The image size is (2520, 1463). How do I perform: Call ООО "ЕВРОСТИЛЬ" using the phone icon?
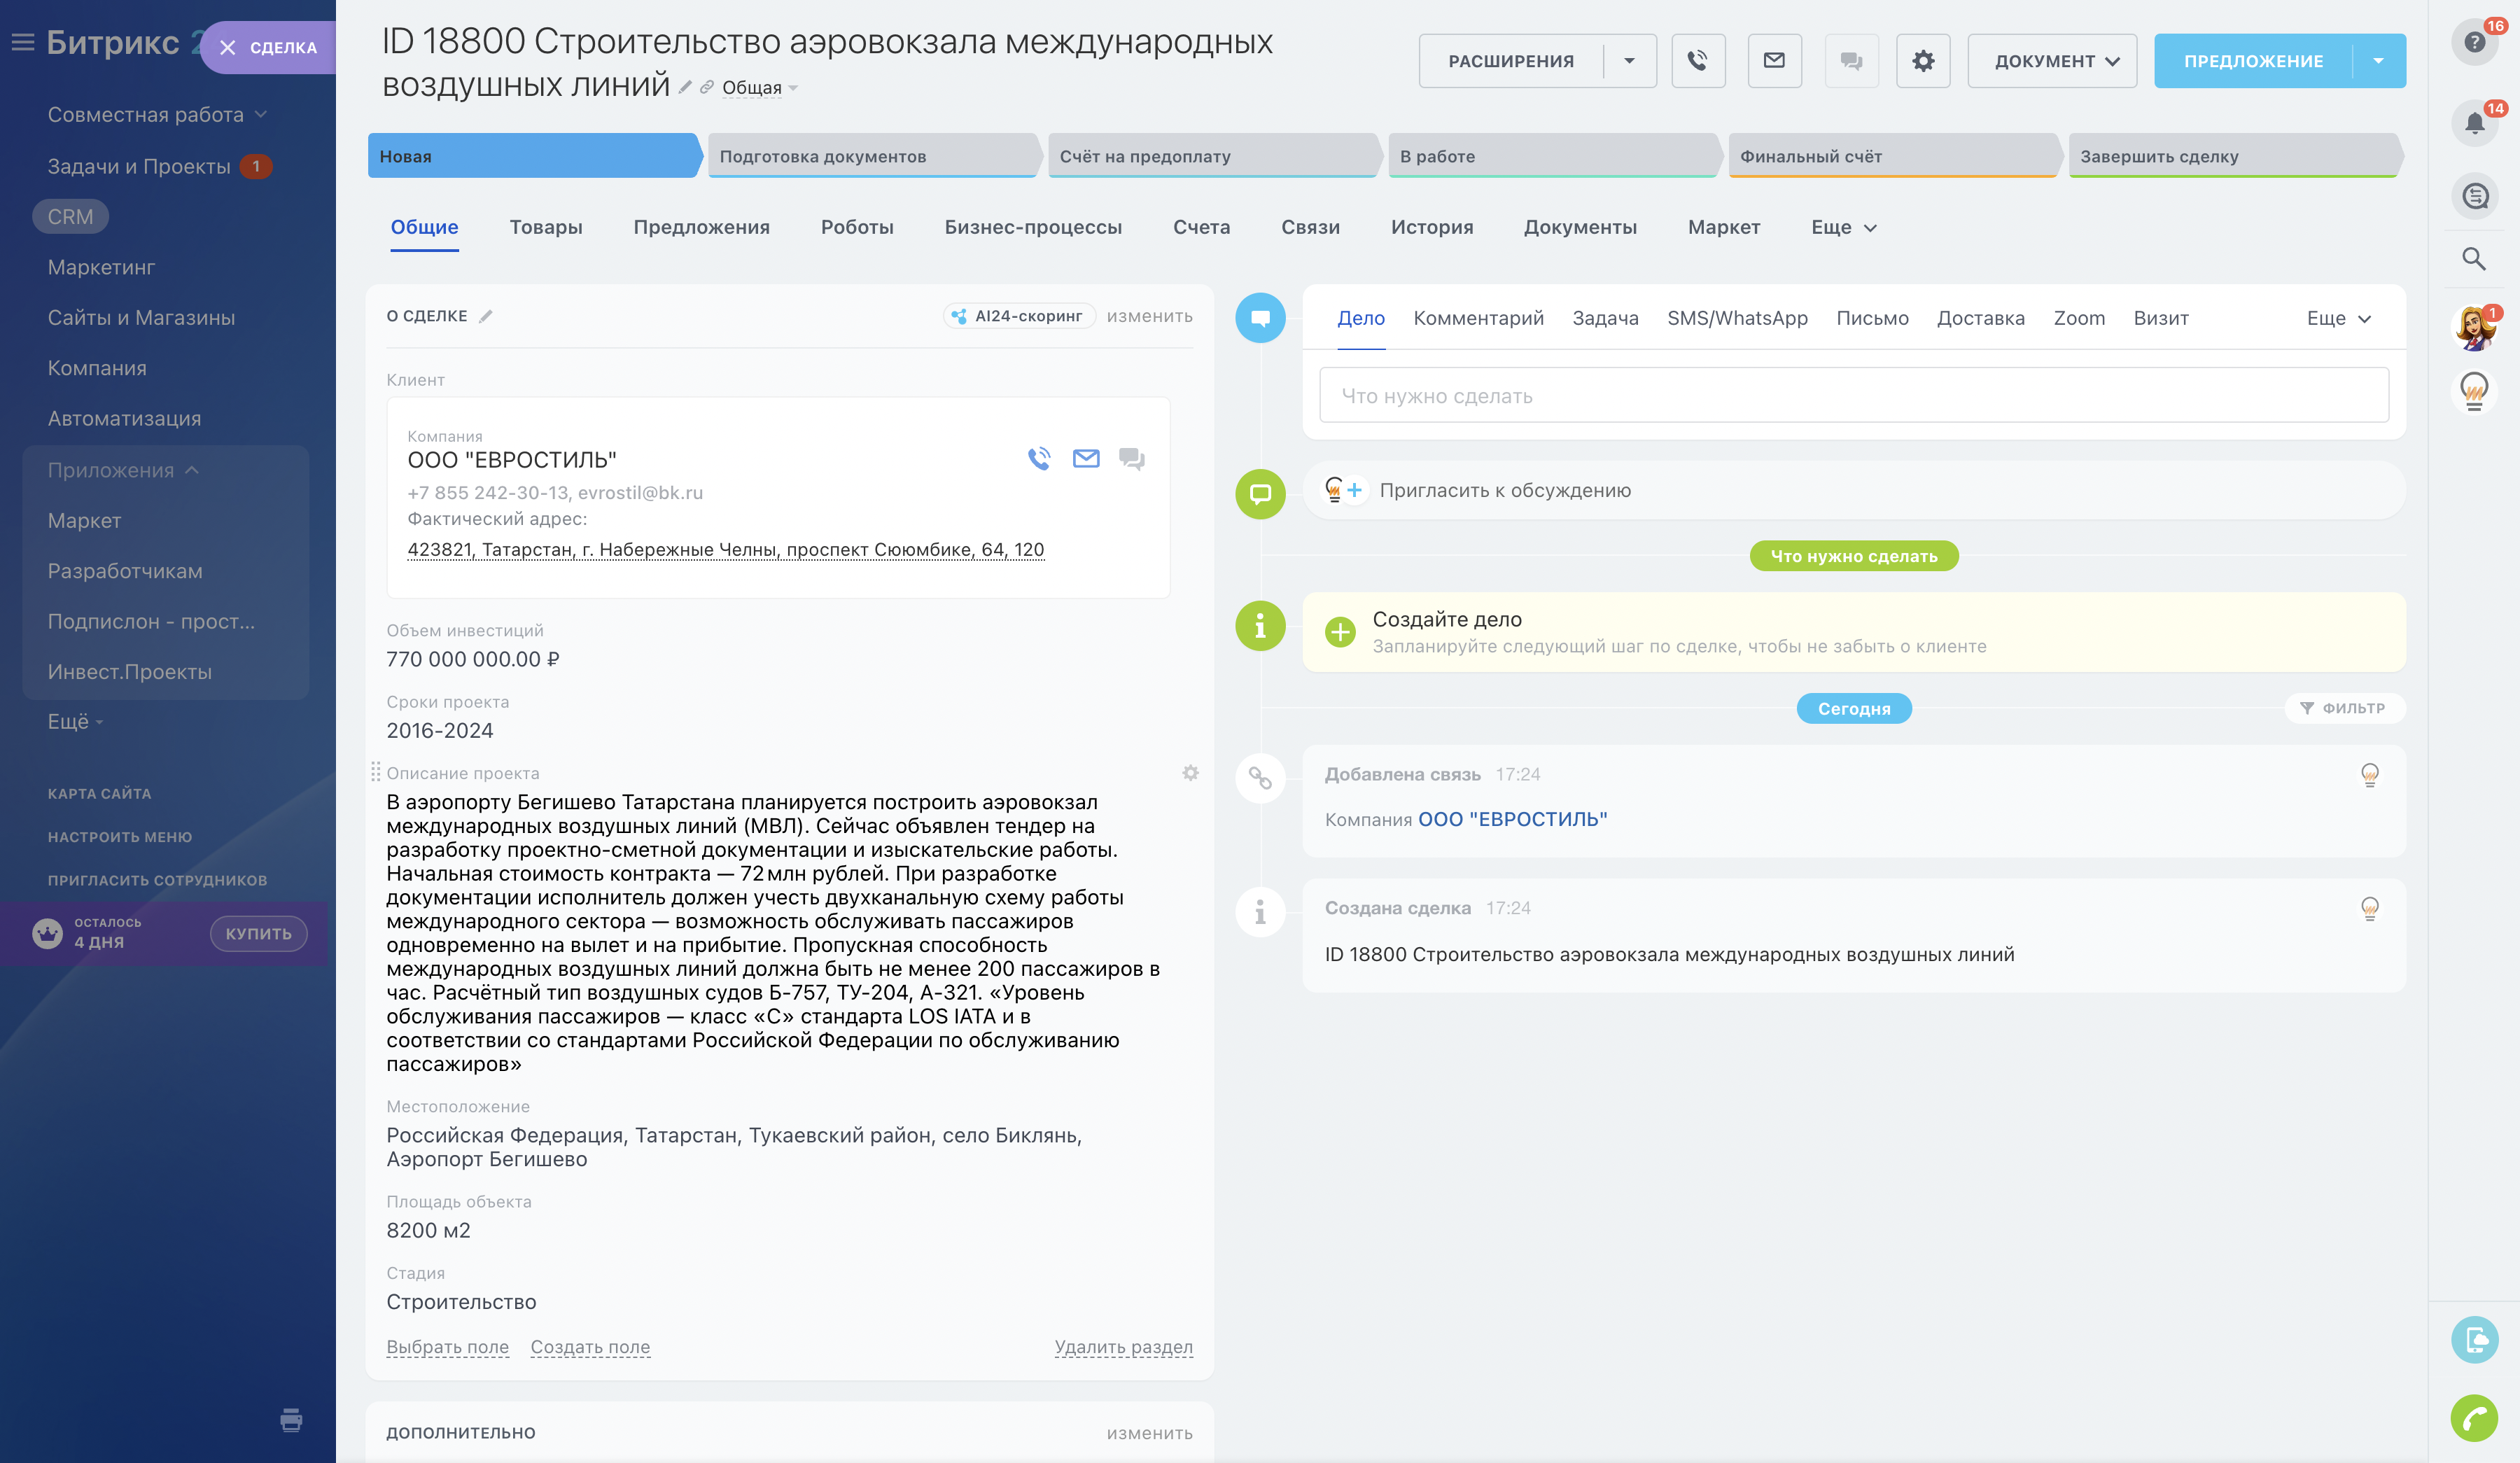[1038, 459]
